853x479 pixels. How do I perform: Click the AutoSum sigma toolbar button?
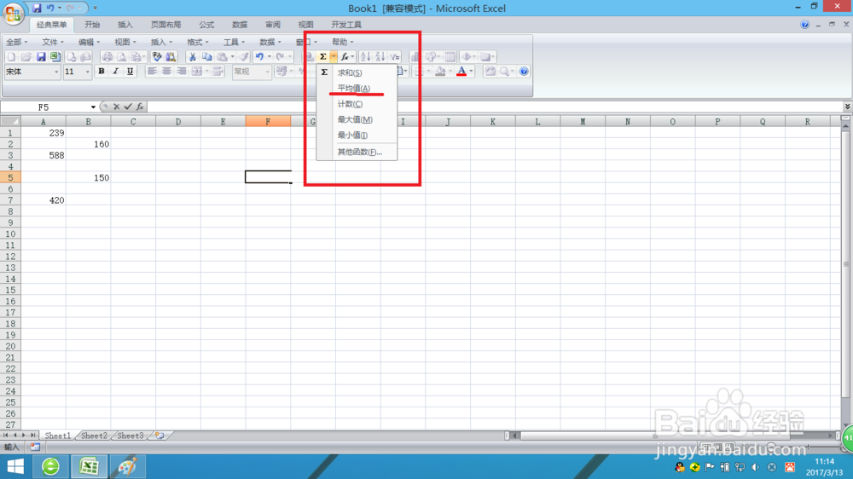pos(323,56)
